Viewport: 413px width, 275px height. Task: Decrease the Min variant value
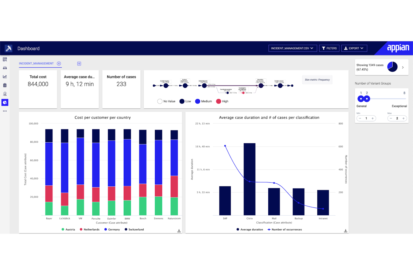[x=360, y=118]
